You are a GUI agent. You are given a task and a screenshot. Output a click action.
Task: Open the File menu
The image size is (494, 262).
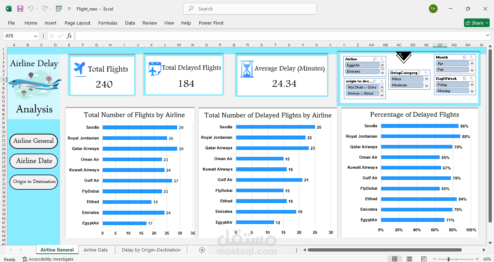click(12, 23)
